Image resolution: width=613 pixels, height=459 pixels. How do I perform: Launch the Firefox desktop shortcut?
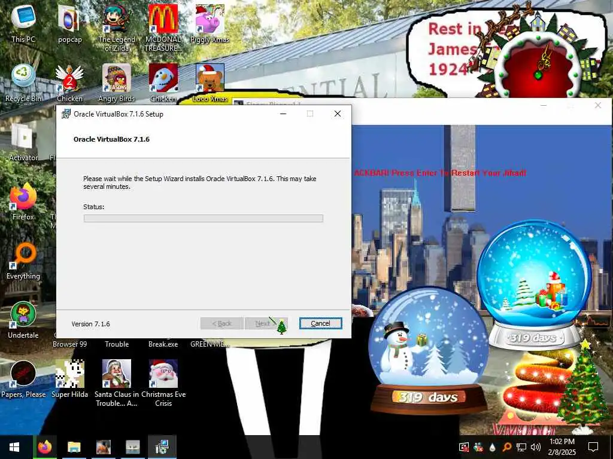[23, 201]
